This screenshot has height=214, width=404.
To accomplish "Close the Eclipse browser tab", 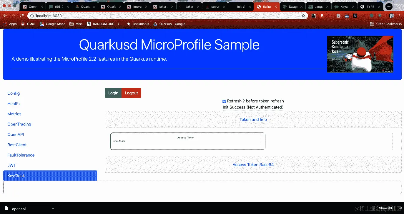I will [x=276, y=7].
